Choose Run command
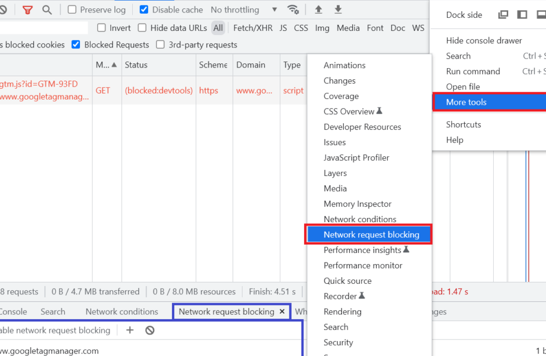The height and width of the screenshot is (356, 546). [490, 71]
